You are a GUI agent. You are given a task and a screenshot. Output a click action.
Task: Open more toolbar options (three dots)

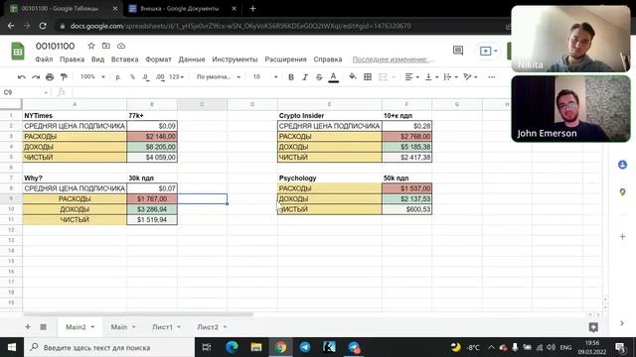point(492,77)
